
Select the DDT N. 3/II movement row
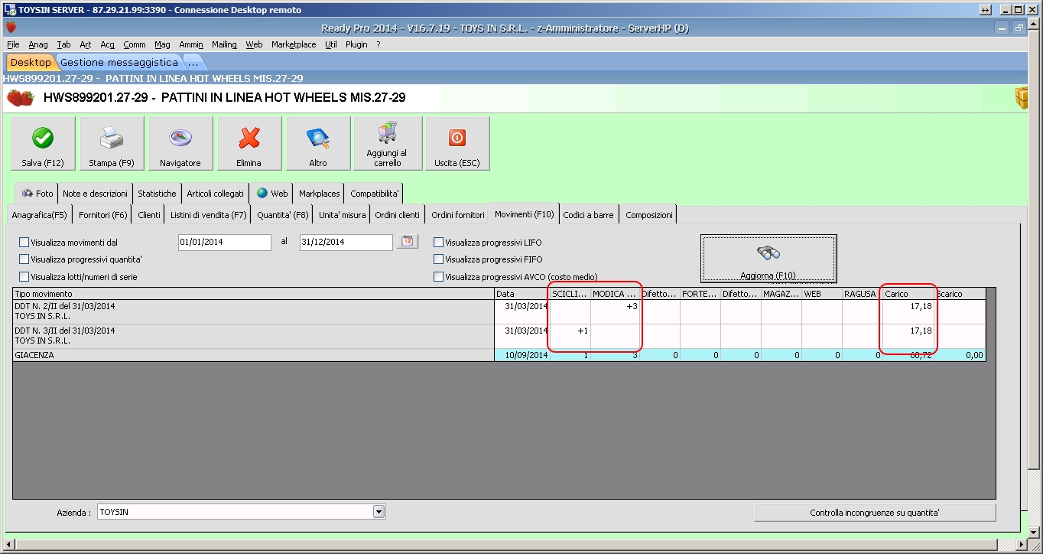pyautogui.click(x=499, y=336)
